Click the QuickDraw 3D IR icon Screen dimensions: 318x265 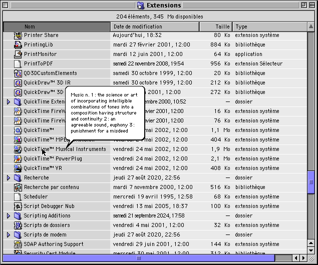point(18,83)
